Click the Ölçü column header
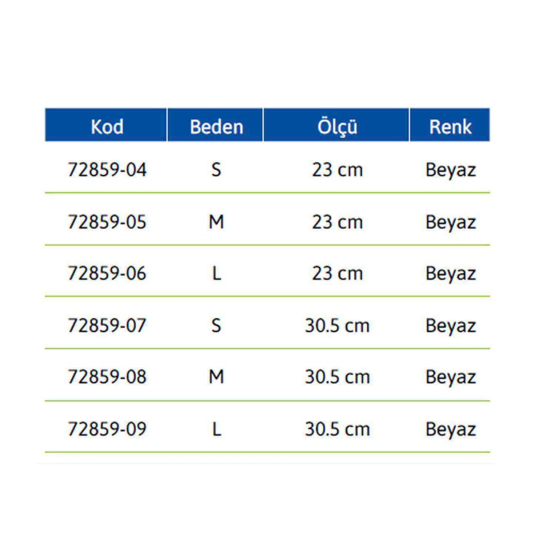Image resolution: width=537 pixels, height=537 pixels. (336, 125)
